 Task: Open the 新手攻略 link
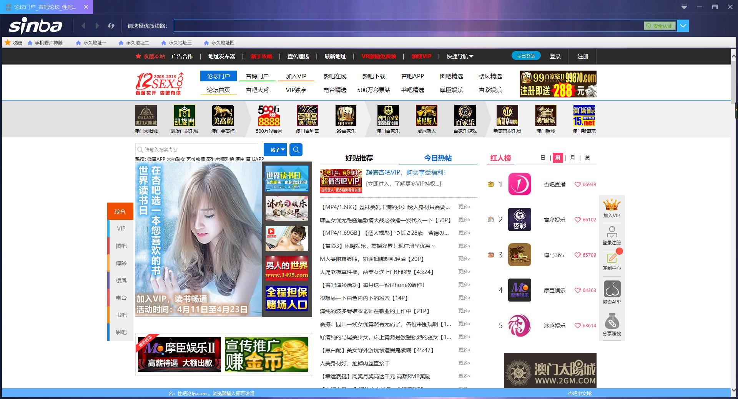(x=261, y=56)
